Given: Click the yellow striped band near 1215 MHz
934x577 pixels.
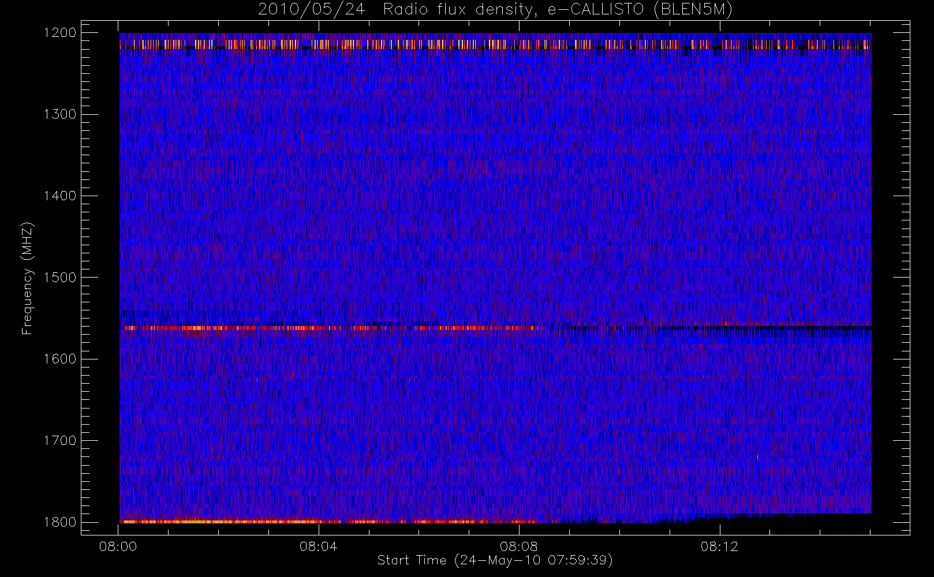Looking at the screenshot, I should [495, 44].
